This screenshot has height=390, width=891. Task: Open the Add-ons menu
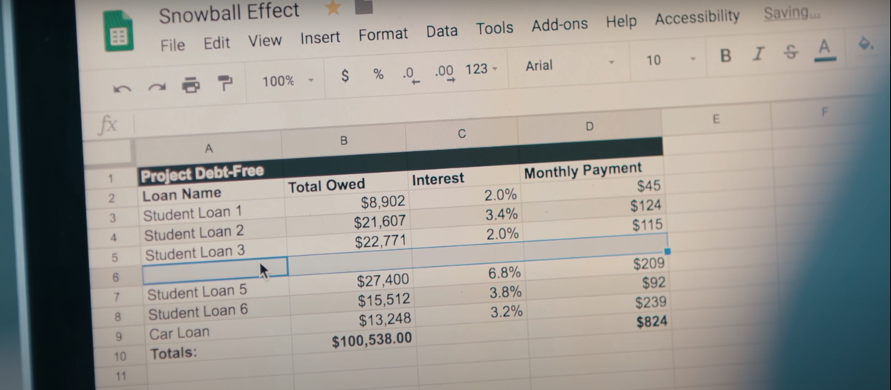click(x=560, y=25)
